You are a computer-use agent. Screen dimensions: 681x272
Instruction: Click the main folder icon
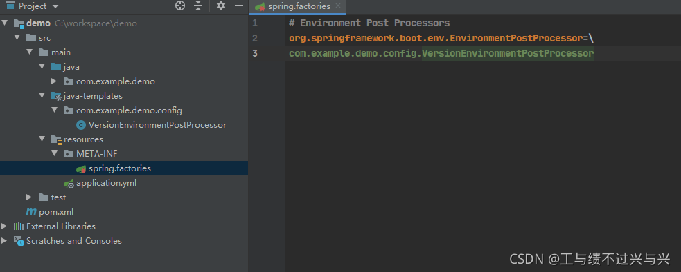(44, 52)
